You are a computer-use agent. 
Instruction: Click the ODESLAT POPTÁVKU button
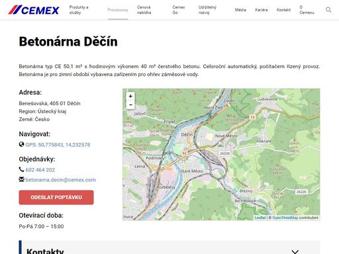[56, 197]
